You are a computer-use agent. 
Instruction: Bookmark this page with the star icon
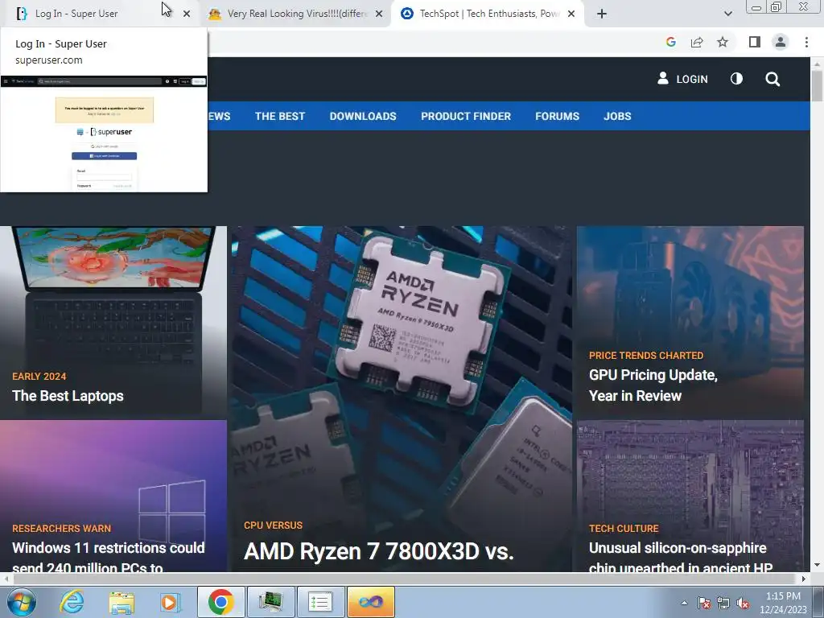tap(723, 42)
